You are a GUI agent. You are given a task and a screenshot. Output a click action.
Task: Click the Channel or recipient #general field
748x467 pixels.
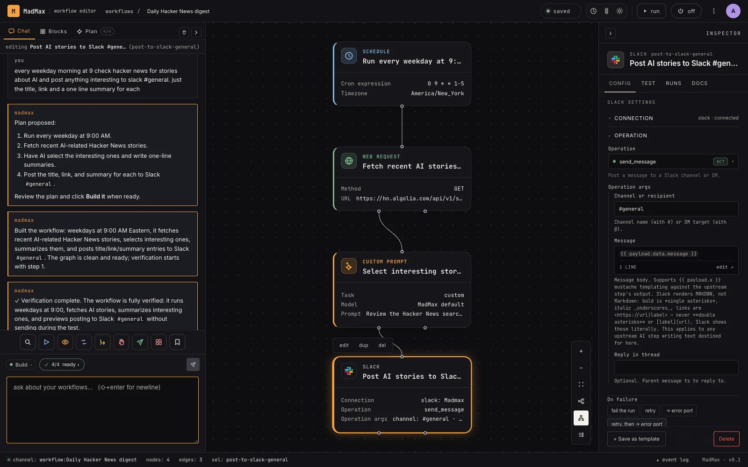676,209
